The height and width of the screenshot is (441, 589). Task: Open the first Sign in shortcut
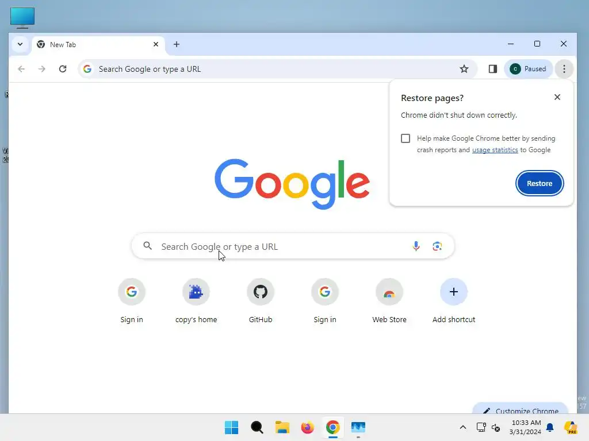click(132, 301)
